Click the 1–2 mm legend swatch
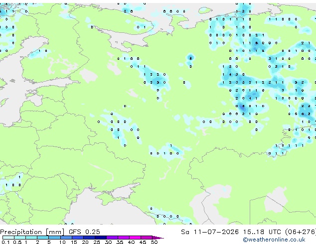 coord(31,238)
